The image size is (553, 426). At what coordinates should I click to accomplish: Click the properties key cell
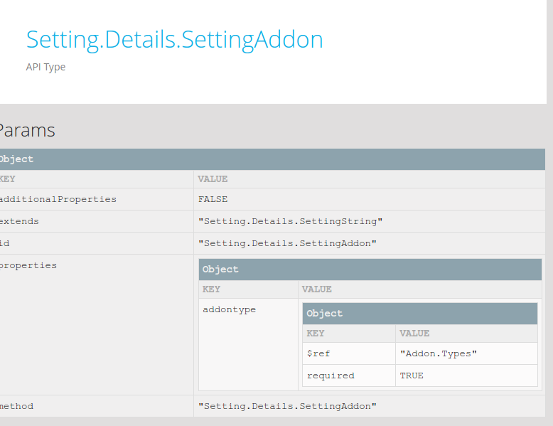coord(96,325)
